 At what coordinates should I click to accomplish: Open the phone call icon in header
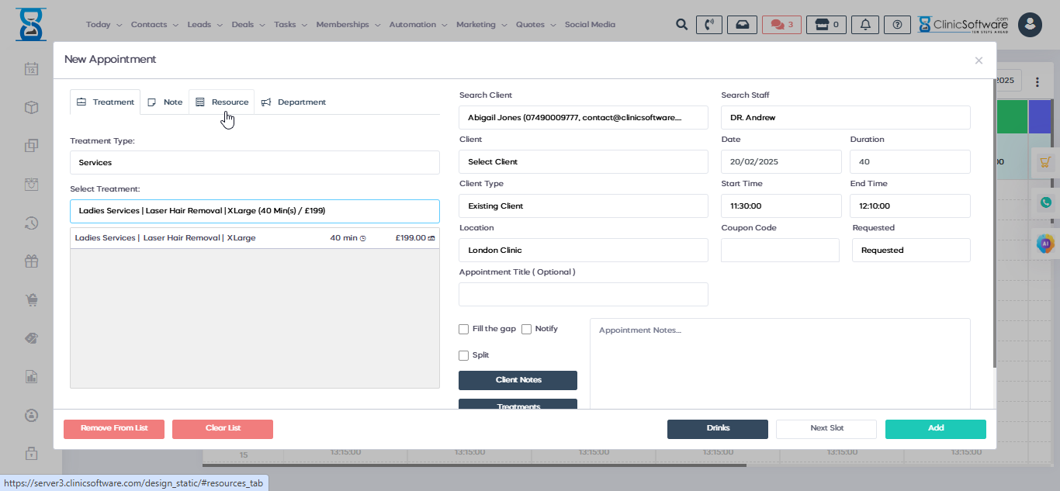click(708, 25)
